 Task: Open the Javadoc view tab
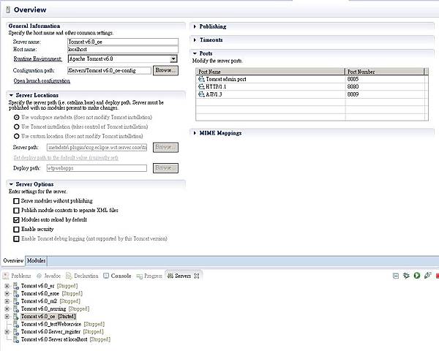(49, 276)
